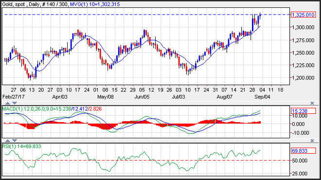Click the 1,300.000 price axis label
This screenshot has width=321, height=180.
coord(303,27)
